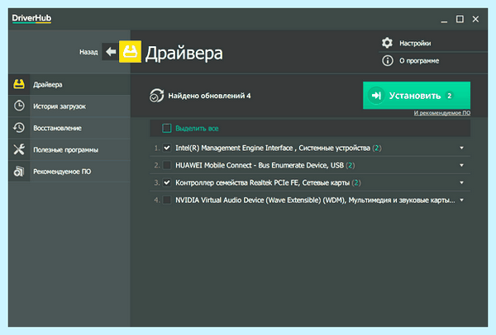Click the refresh icon beside Найдено обновлений
496x335 pixels.
point(156,96)
